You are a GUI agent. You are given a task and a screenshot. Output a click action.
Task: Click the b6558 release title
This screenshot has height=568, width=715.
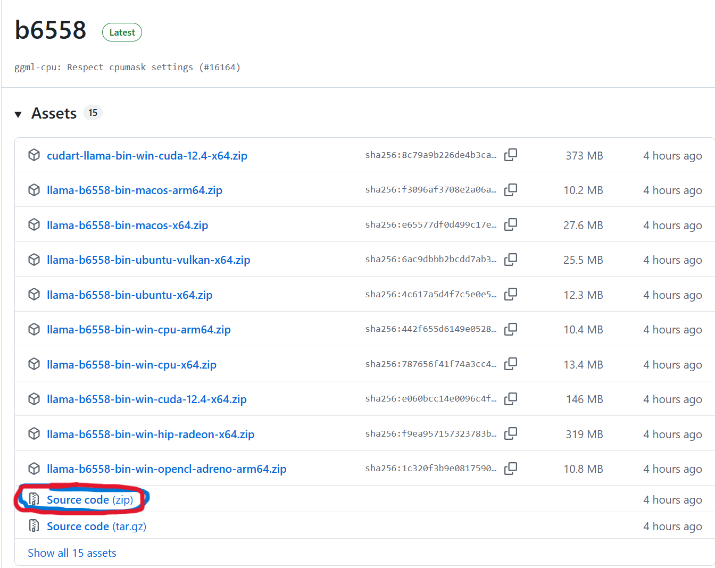(x=51, y=30)
